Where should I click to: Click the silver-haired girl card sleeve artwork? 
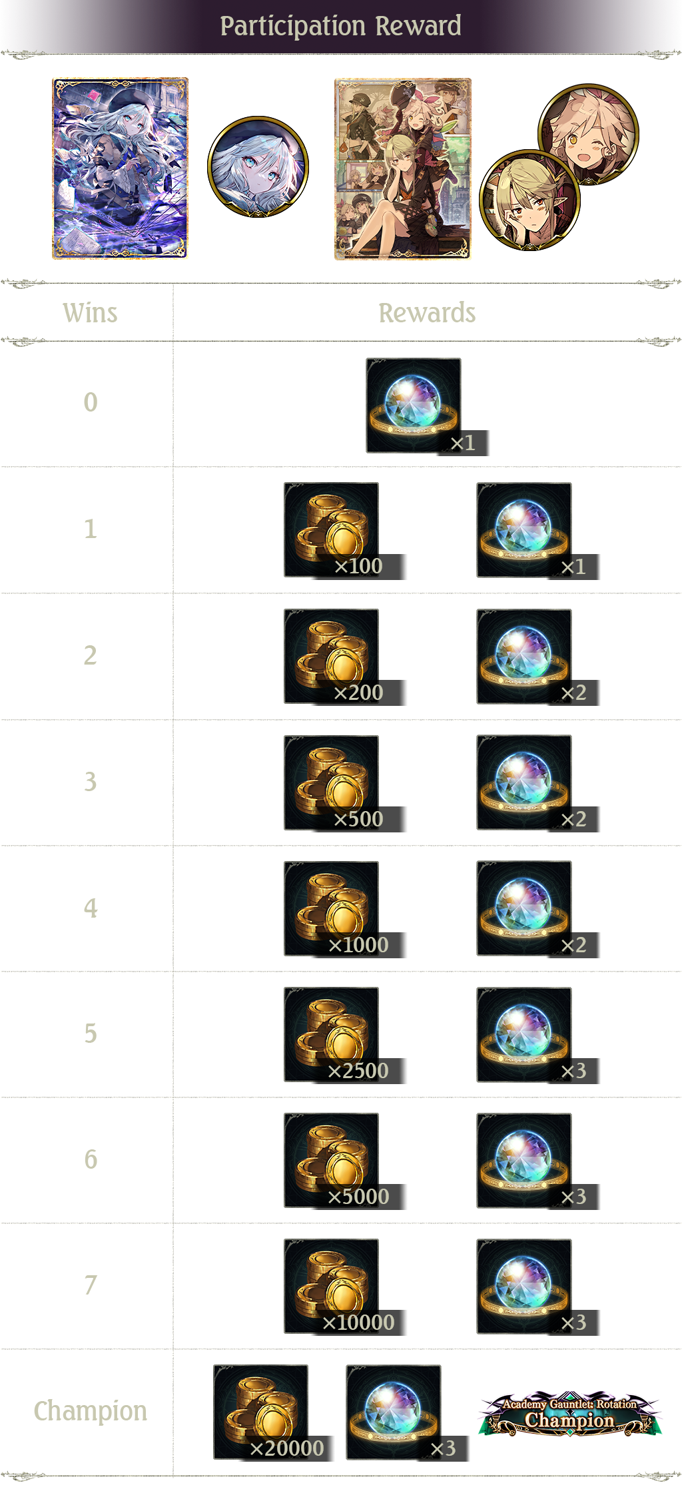tap(121, 168)
